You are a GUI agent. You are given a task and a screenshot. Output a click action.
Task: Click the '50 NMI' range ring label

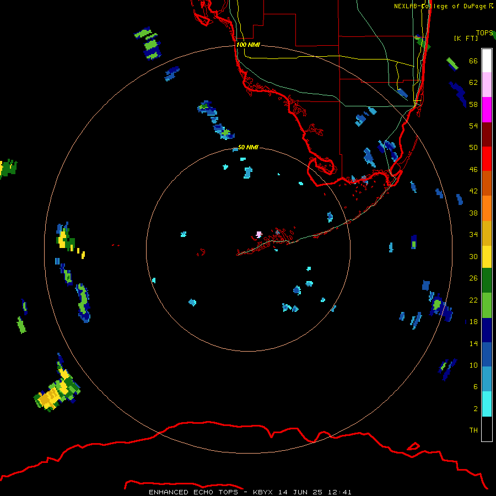pyautogui.click(x=248, y=147)
